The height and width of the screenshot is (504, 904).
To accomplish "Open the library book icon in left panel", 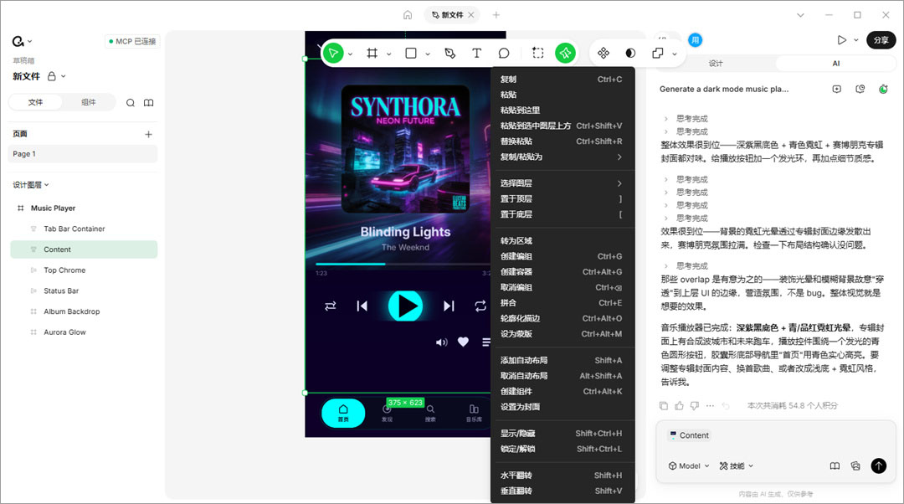I will pyautogui.click(x=148, y=103).
